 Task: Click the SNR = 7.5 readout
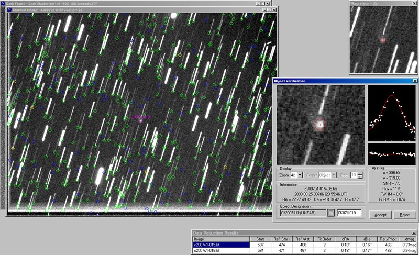click(392, 183)
